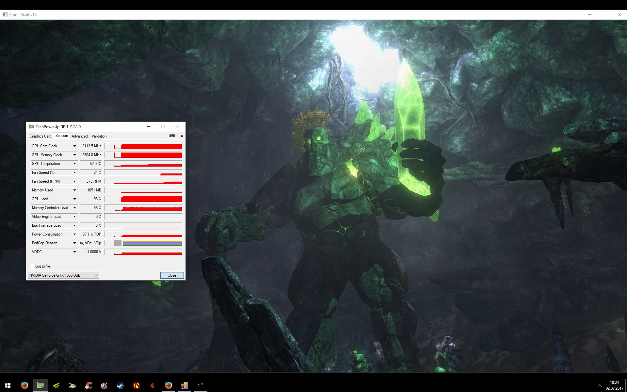Viewport: 627px width, 392px height.
Task: Open the first Firefox taskbar icon
Action: click(x=24, y=385)
